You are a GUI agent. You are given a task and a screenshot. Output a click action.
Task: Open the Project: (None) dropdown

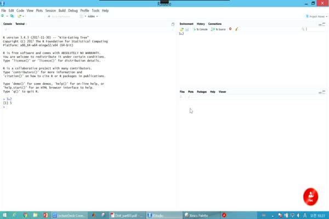[x=315, y=16]
